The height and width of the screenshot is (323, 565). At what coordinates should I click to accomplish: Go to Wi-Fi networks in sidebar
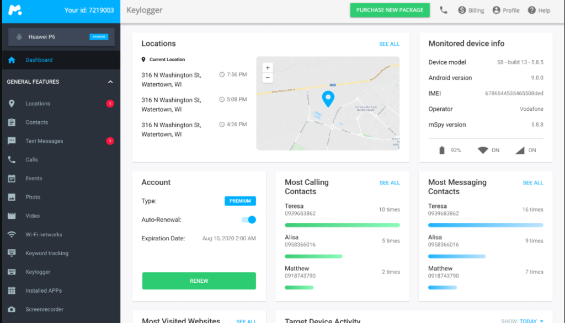click(x=44, y=235)
